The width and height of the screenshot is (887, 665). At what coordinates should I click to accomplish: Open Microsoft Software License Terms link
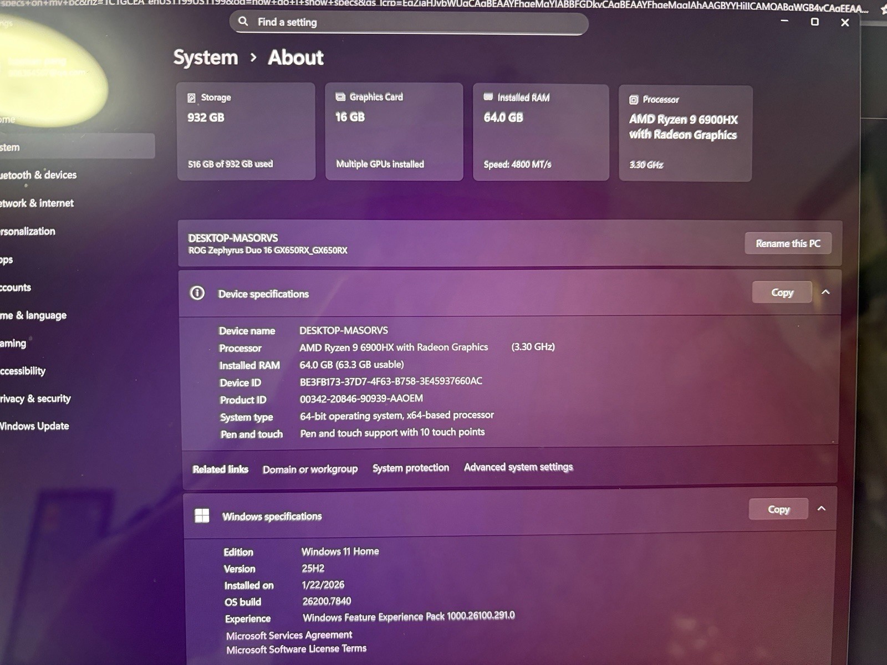296,649
